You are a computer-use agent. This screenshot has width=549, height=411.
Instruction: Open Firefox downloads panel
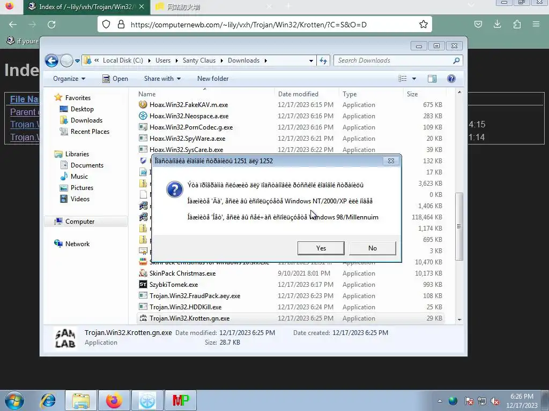[497, 24]
